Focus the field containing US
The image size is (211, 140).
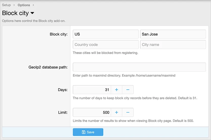click(x=106, y=34)
